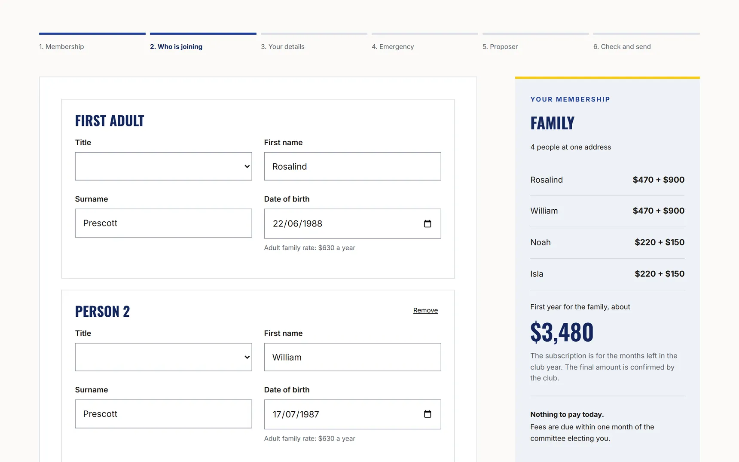739x462 pixels.
Task: Edit First Adult first name Rosalind
Action: coord(352,166)
